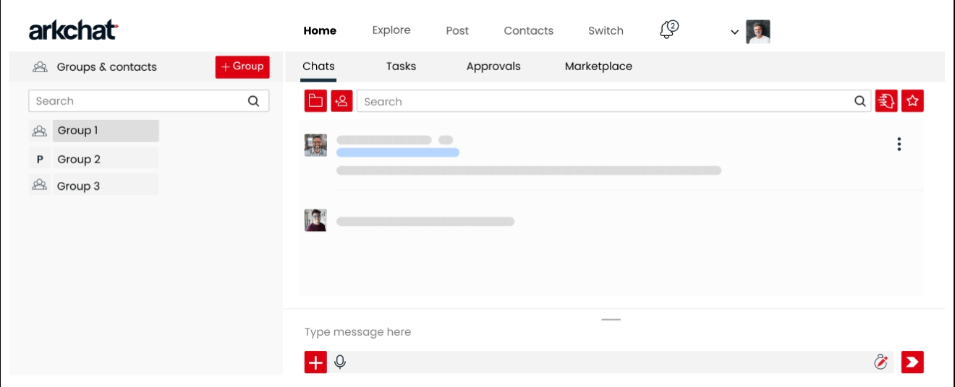Open the profile dropdown chevron

tap(734, 32)
